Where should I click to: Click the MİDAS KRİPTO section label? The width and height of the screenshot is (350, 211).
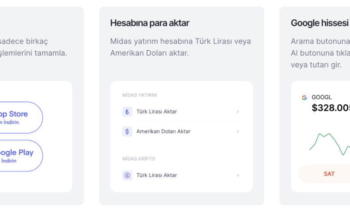click(139, 159)
